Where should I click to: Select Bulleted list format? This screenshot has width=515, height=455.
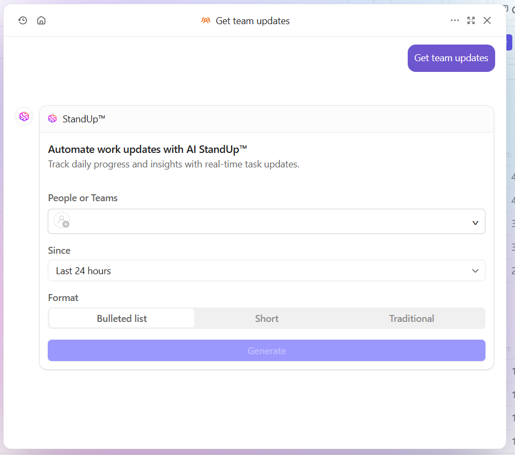tap(122, 318)
